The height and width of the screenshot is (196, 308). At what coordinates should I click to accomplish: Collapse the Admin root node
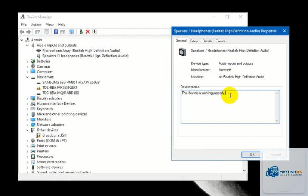22,40
